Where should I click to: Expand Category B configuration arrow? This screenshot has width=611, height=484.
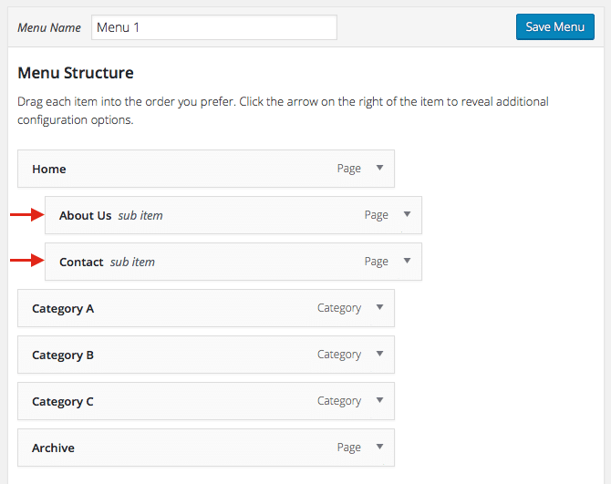point(379,354)
